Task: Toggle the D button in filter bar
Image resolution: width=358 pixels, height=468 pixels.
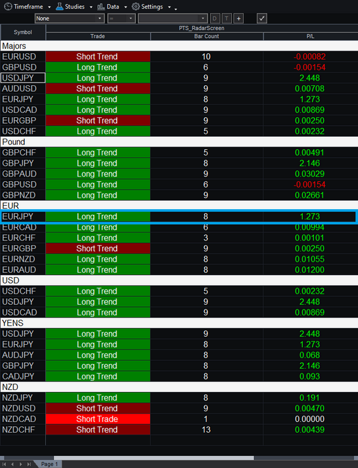Action: click(215, 19)
